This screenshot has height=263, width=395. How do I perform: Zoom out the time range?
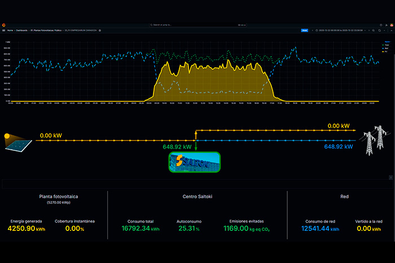tap(374, 30)
